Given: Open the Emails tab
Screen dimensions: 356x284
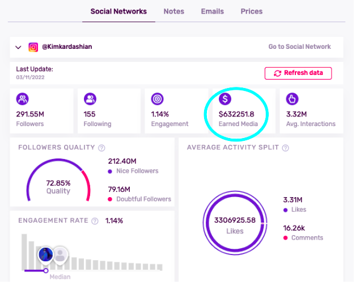Looking at the screenshot, I should 212,11.
